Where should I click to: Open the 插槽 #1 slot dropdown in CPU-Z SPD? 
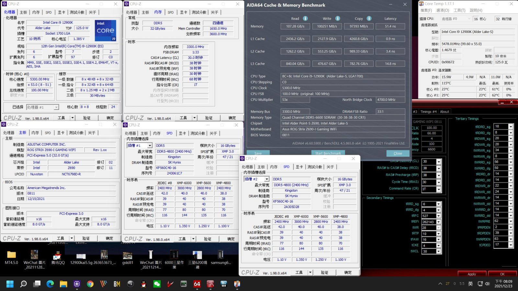pos(150,145)
